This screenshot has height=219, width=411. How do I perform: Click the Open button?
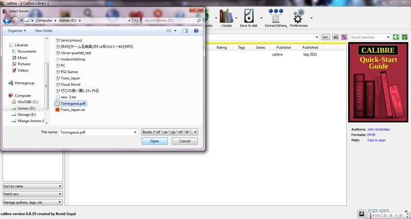(155, 141)
